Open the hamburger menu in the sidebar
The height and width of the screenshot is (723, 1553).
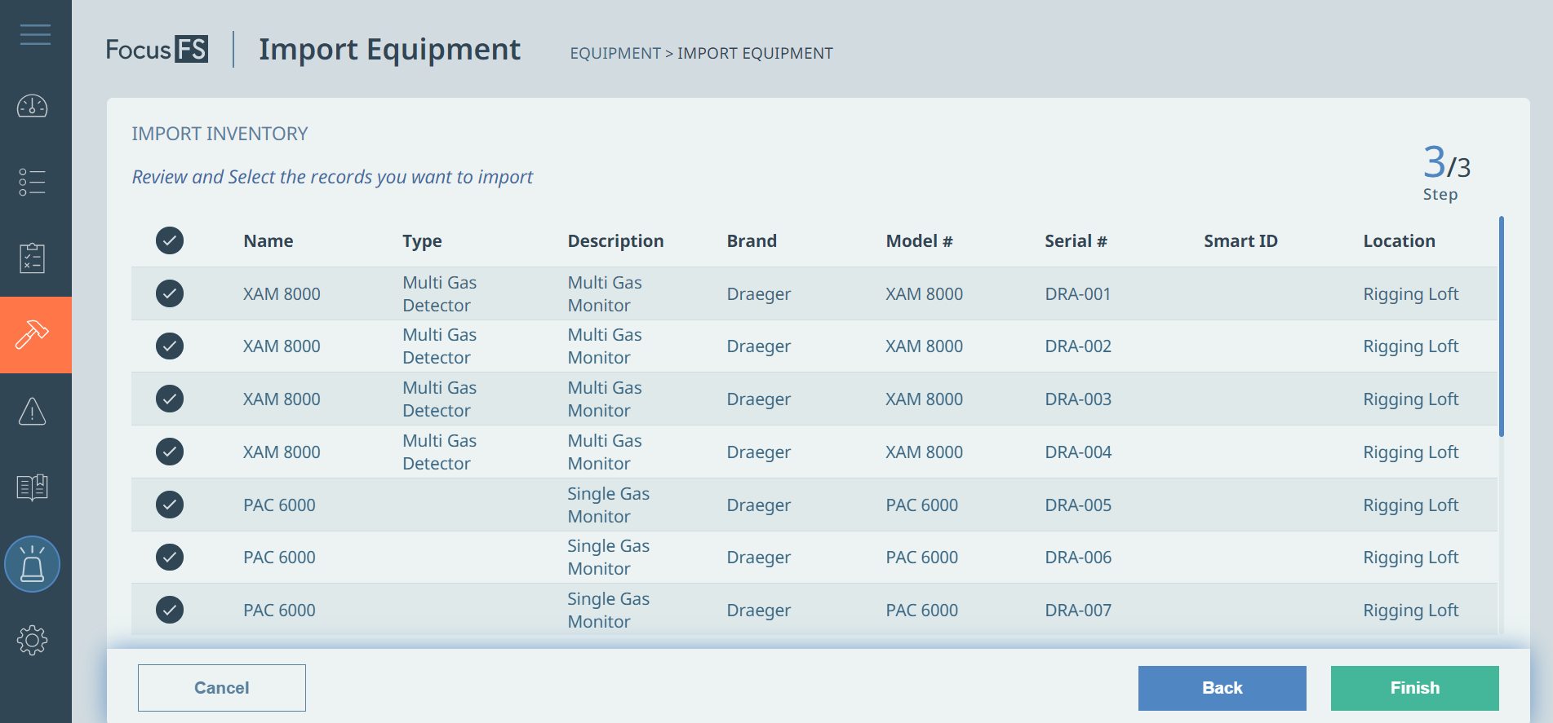[x=35, y=35]
